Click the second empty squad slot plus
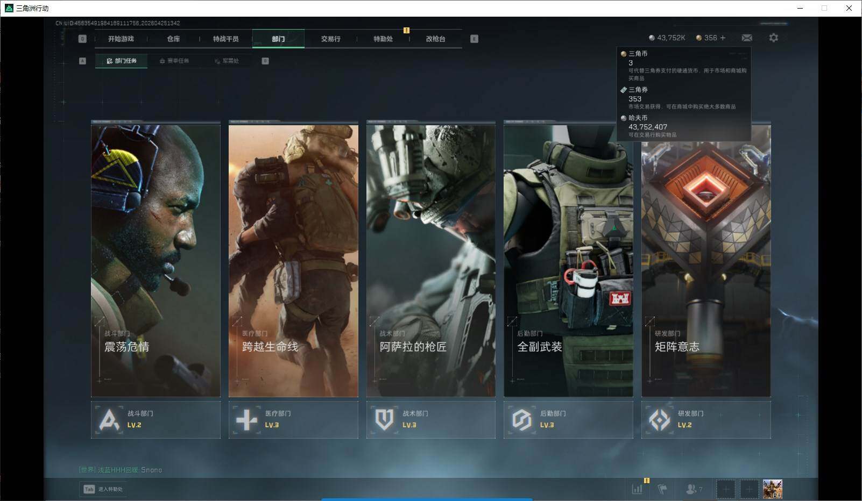 748,489
